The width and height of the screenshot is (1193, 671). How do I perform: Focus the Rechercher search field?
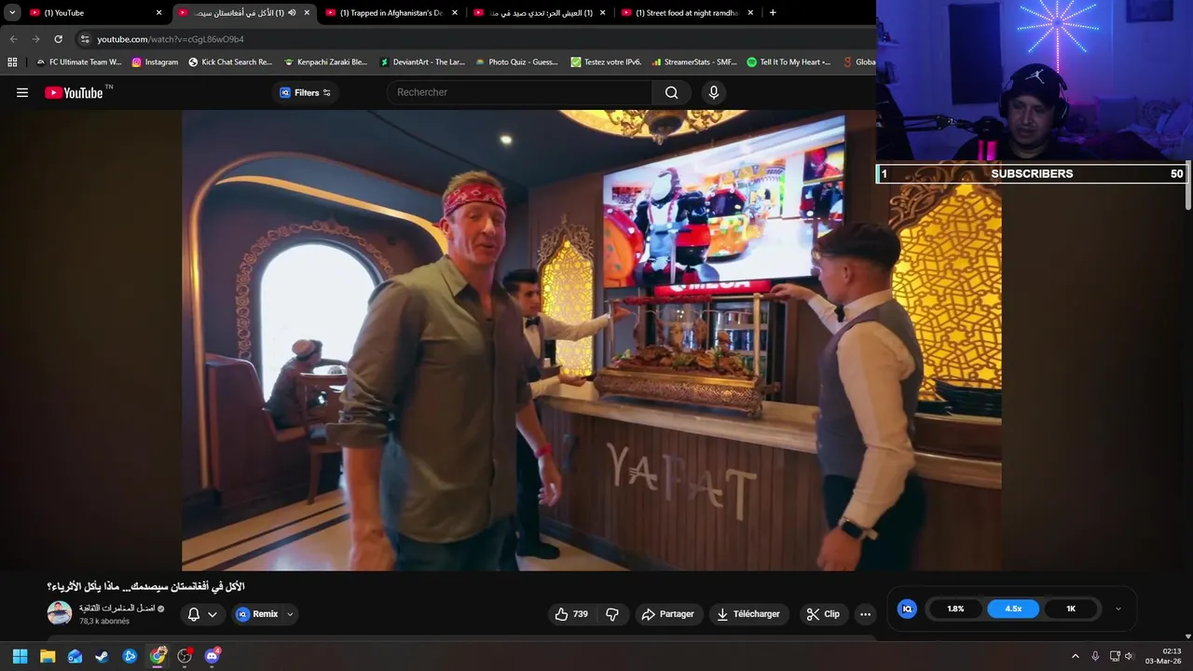pyautogui.click(x=519, y=92)
